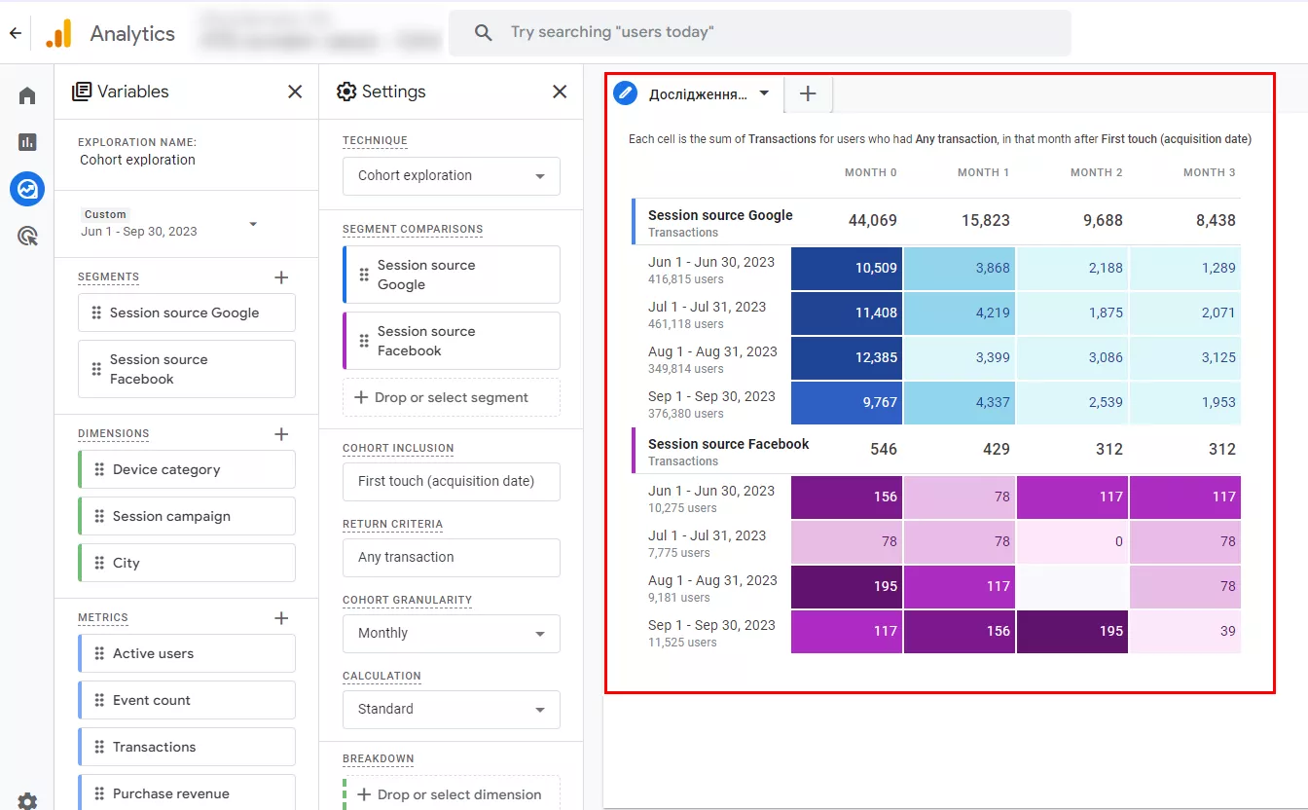
Task: Close the Settings panel
Action: (x=560, y=92)
